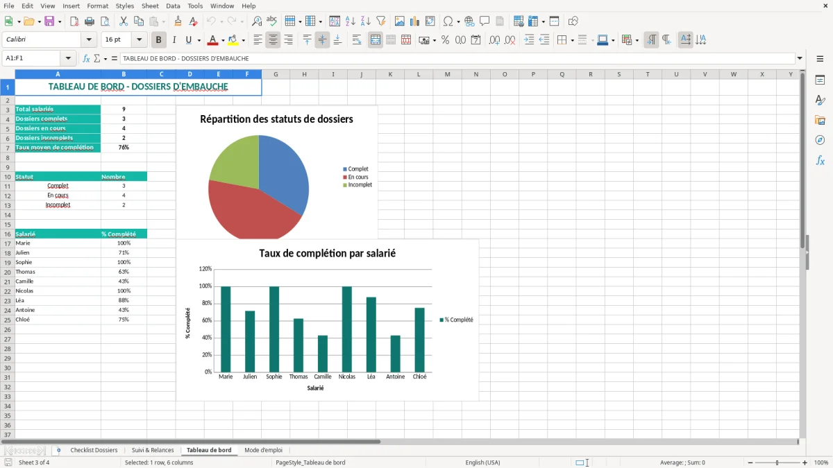The image size is (833, 468).
Task: Open the Draw functions shapes icon
Action: click(573, 21)
